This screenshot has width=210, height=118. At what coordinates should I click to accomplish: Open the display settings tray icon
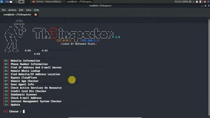(190, 2)
